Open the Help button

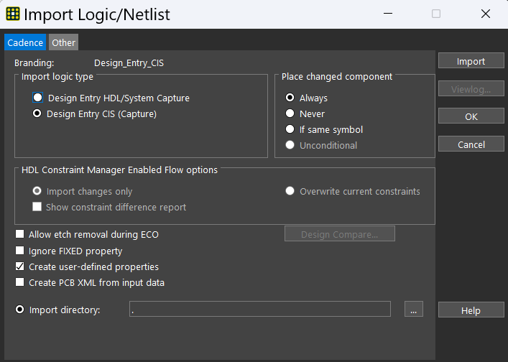[471, 310]
